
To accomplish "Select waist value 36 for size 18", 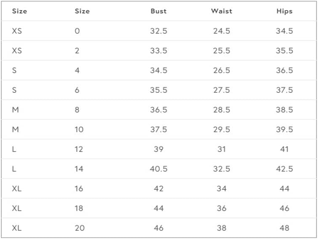I will click(x=222, y=208).
